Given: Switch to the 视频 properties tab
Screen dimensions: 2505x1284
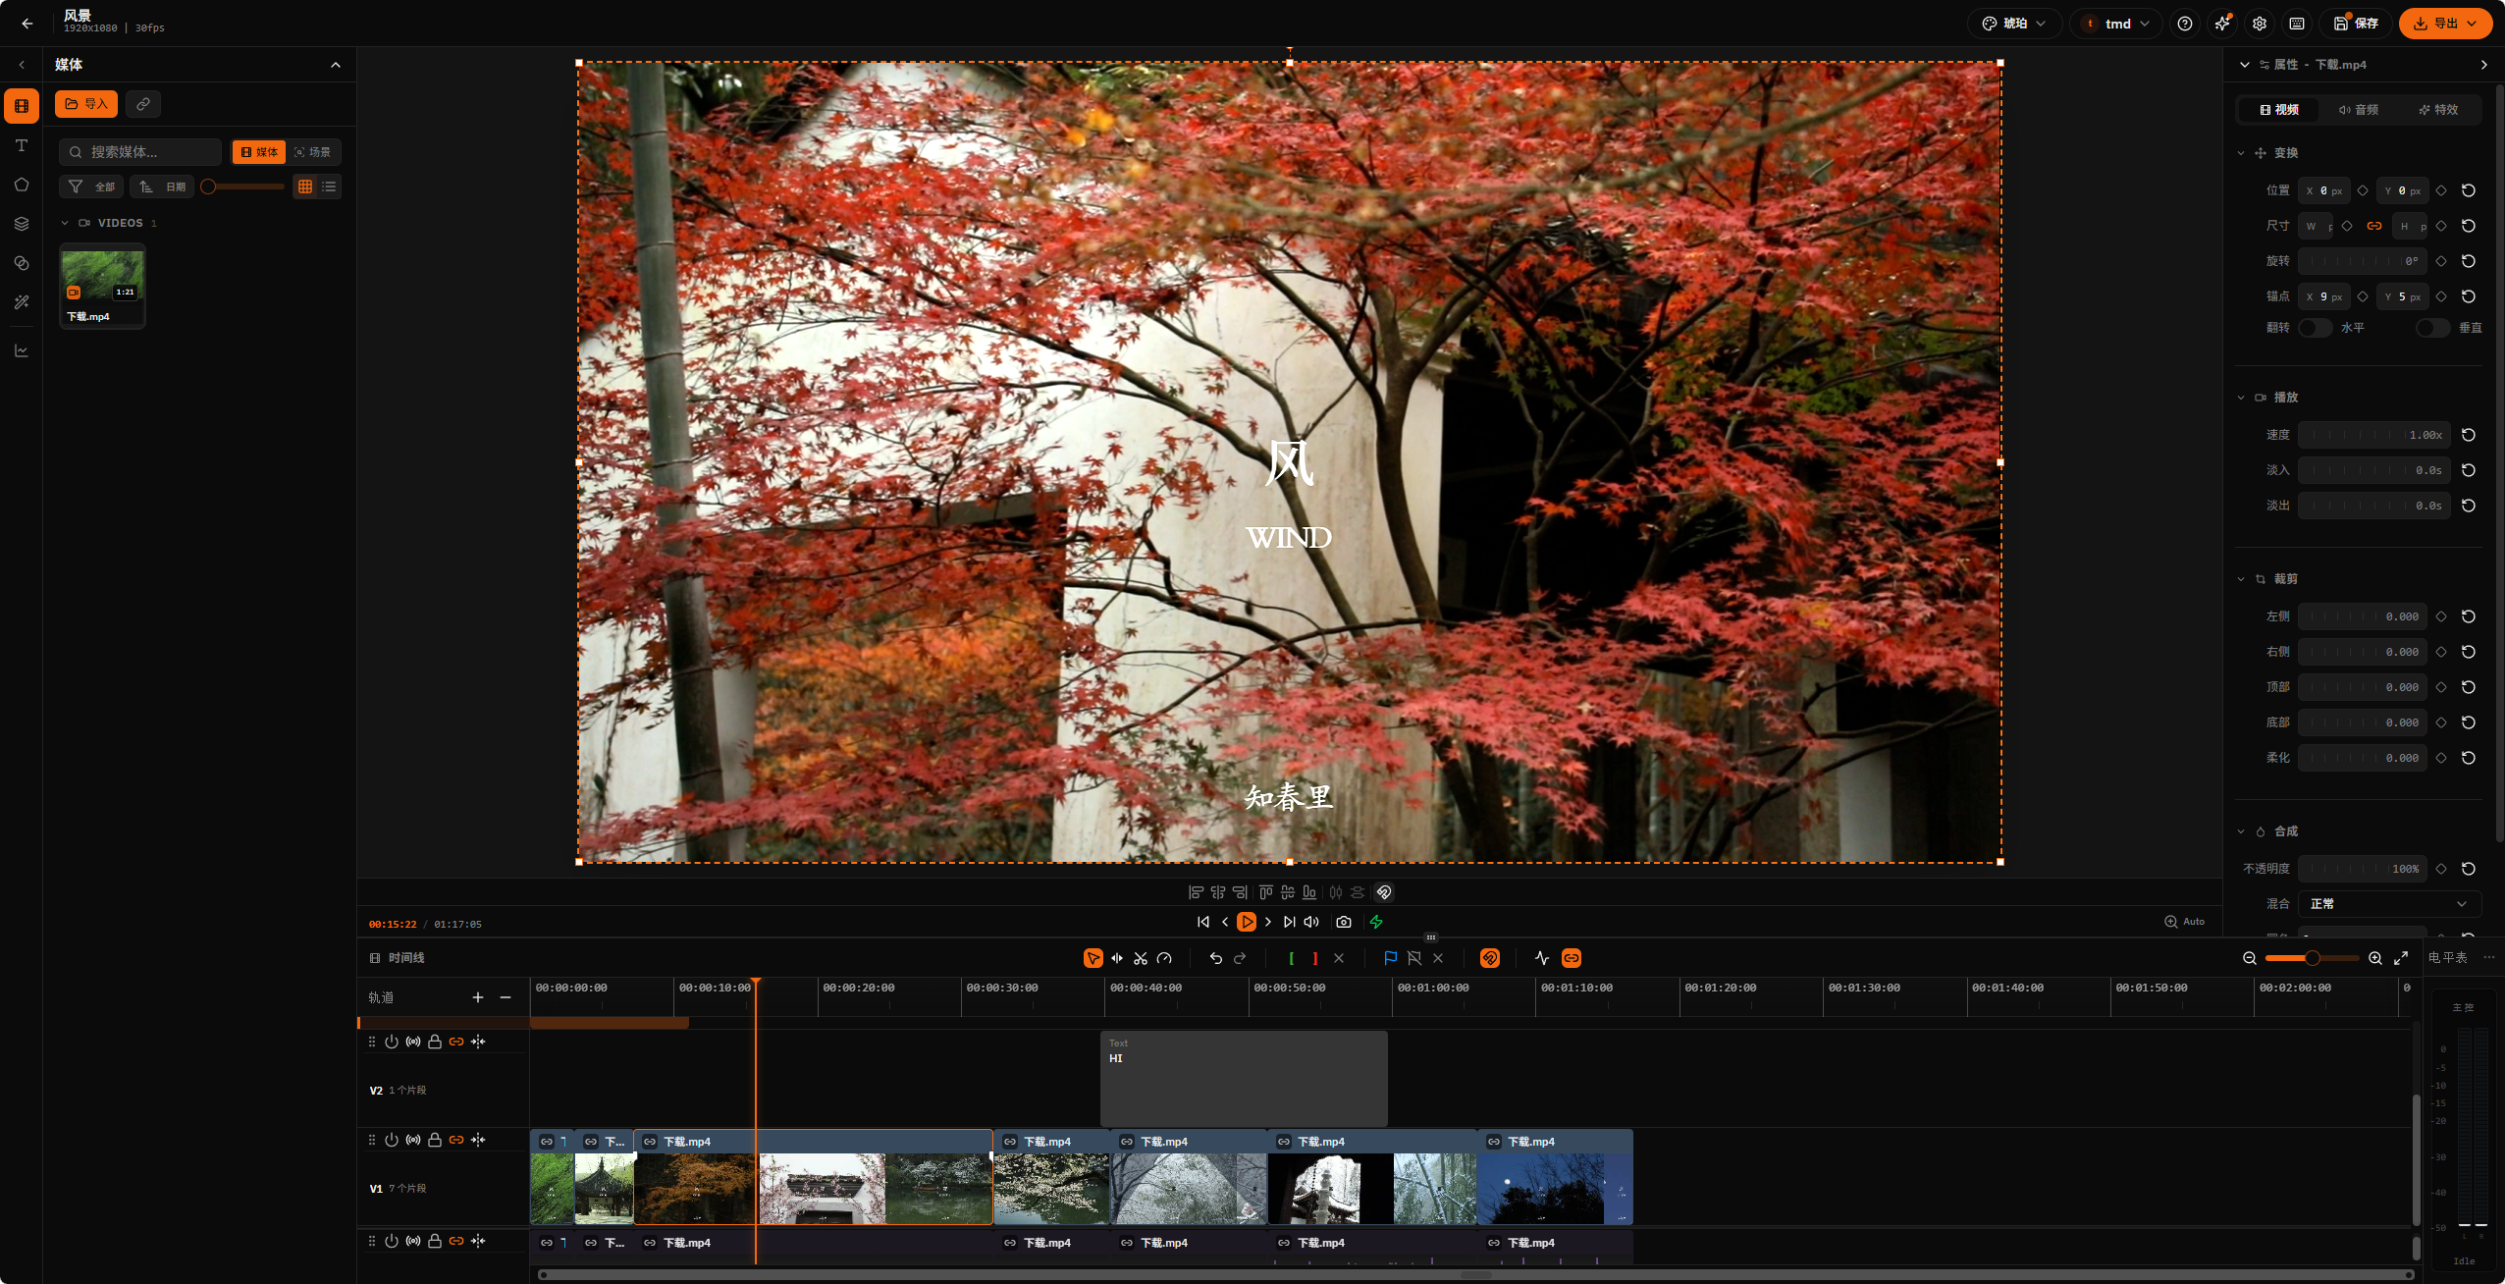Looking at the screenshot, I should 2279,110.
